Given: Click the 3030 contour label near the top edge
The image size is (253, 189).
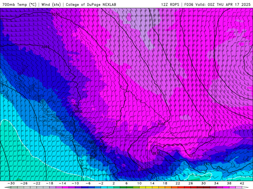Looking at the screenshot, I should tap(56, 14).
